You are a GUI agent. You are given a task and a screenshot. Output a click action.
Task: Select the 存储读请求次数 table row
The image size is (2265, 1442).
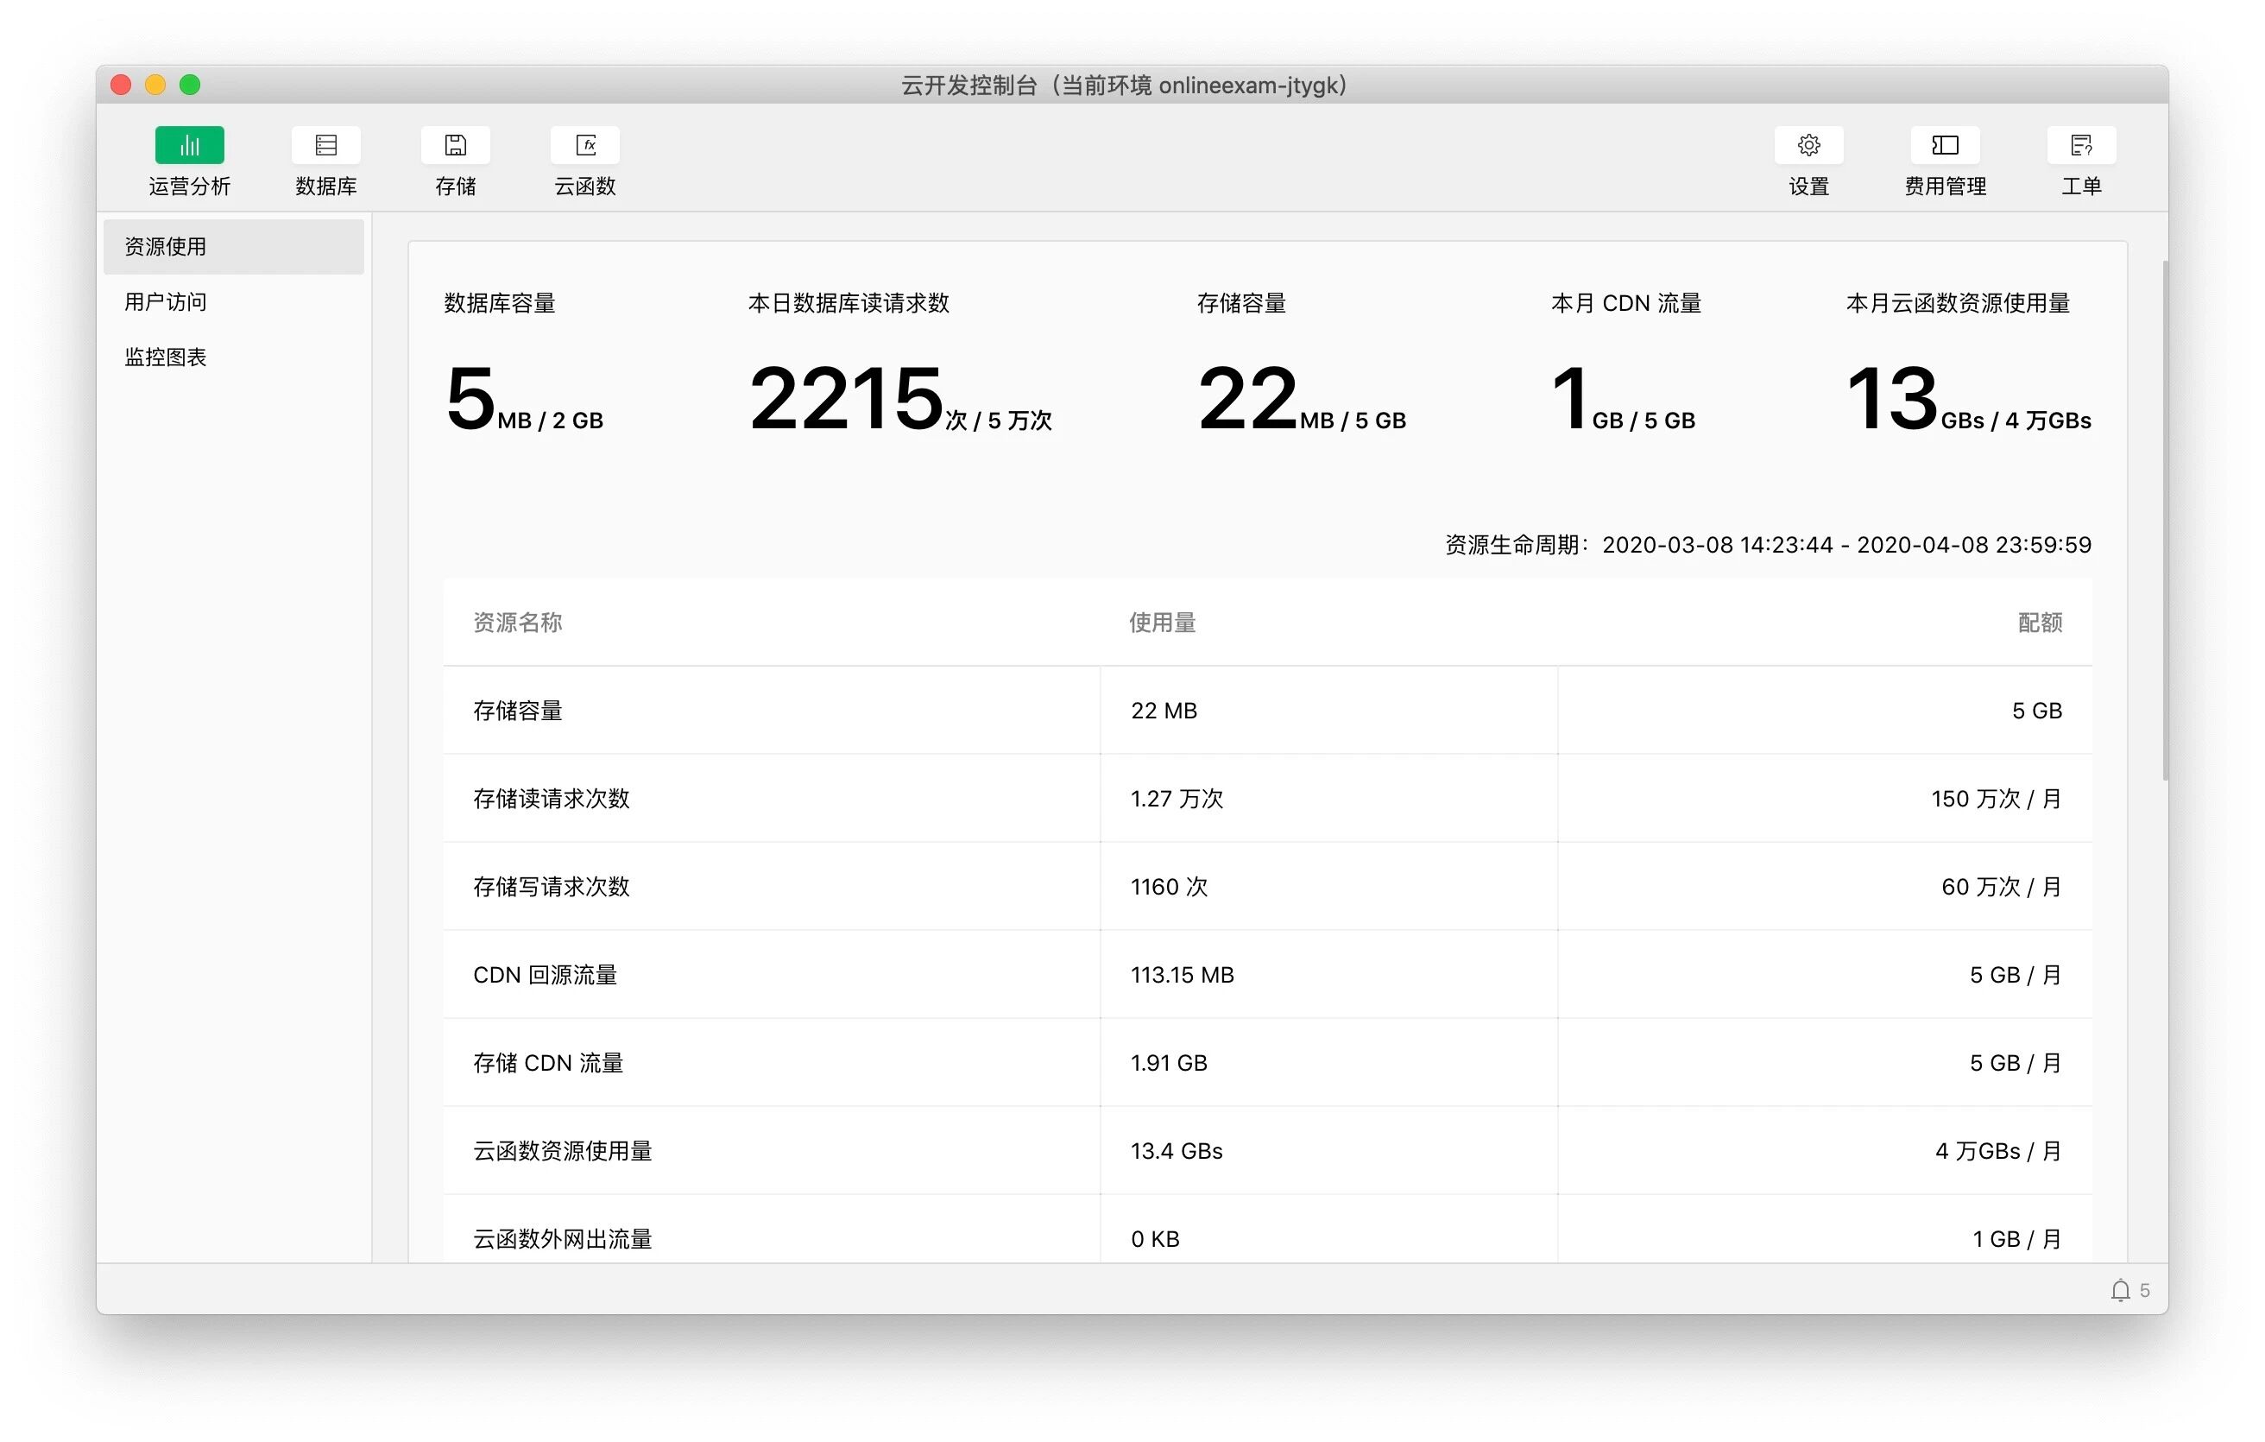click(552, 799)
